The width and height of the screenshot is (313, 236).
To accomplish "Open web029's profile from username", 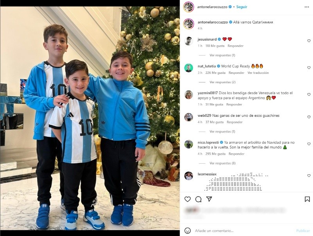I will [204, 116].
